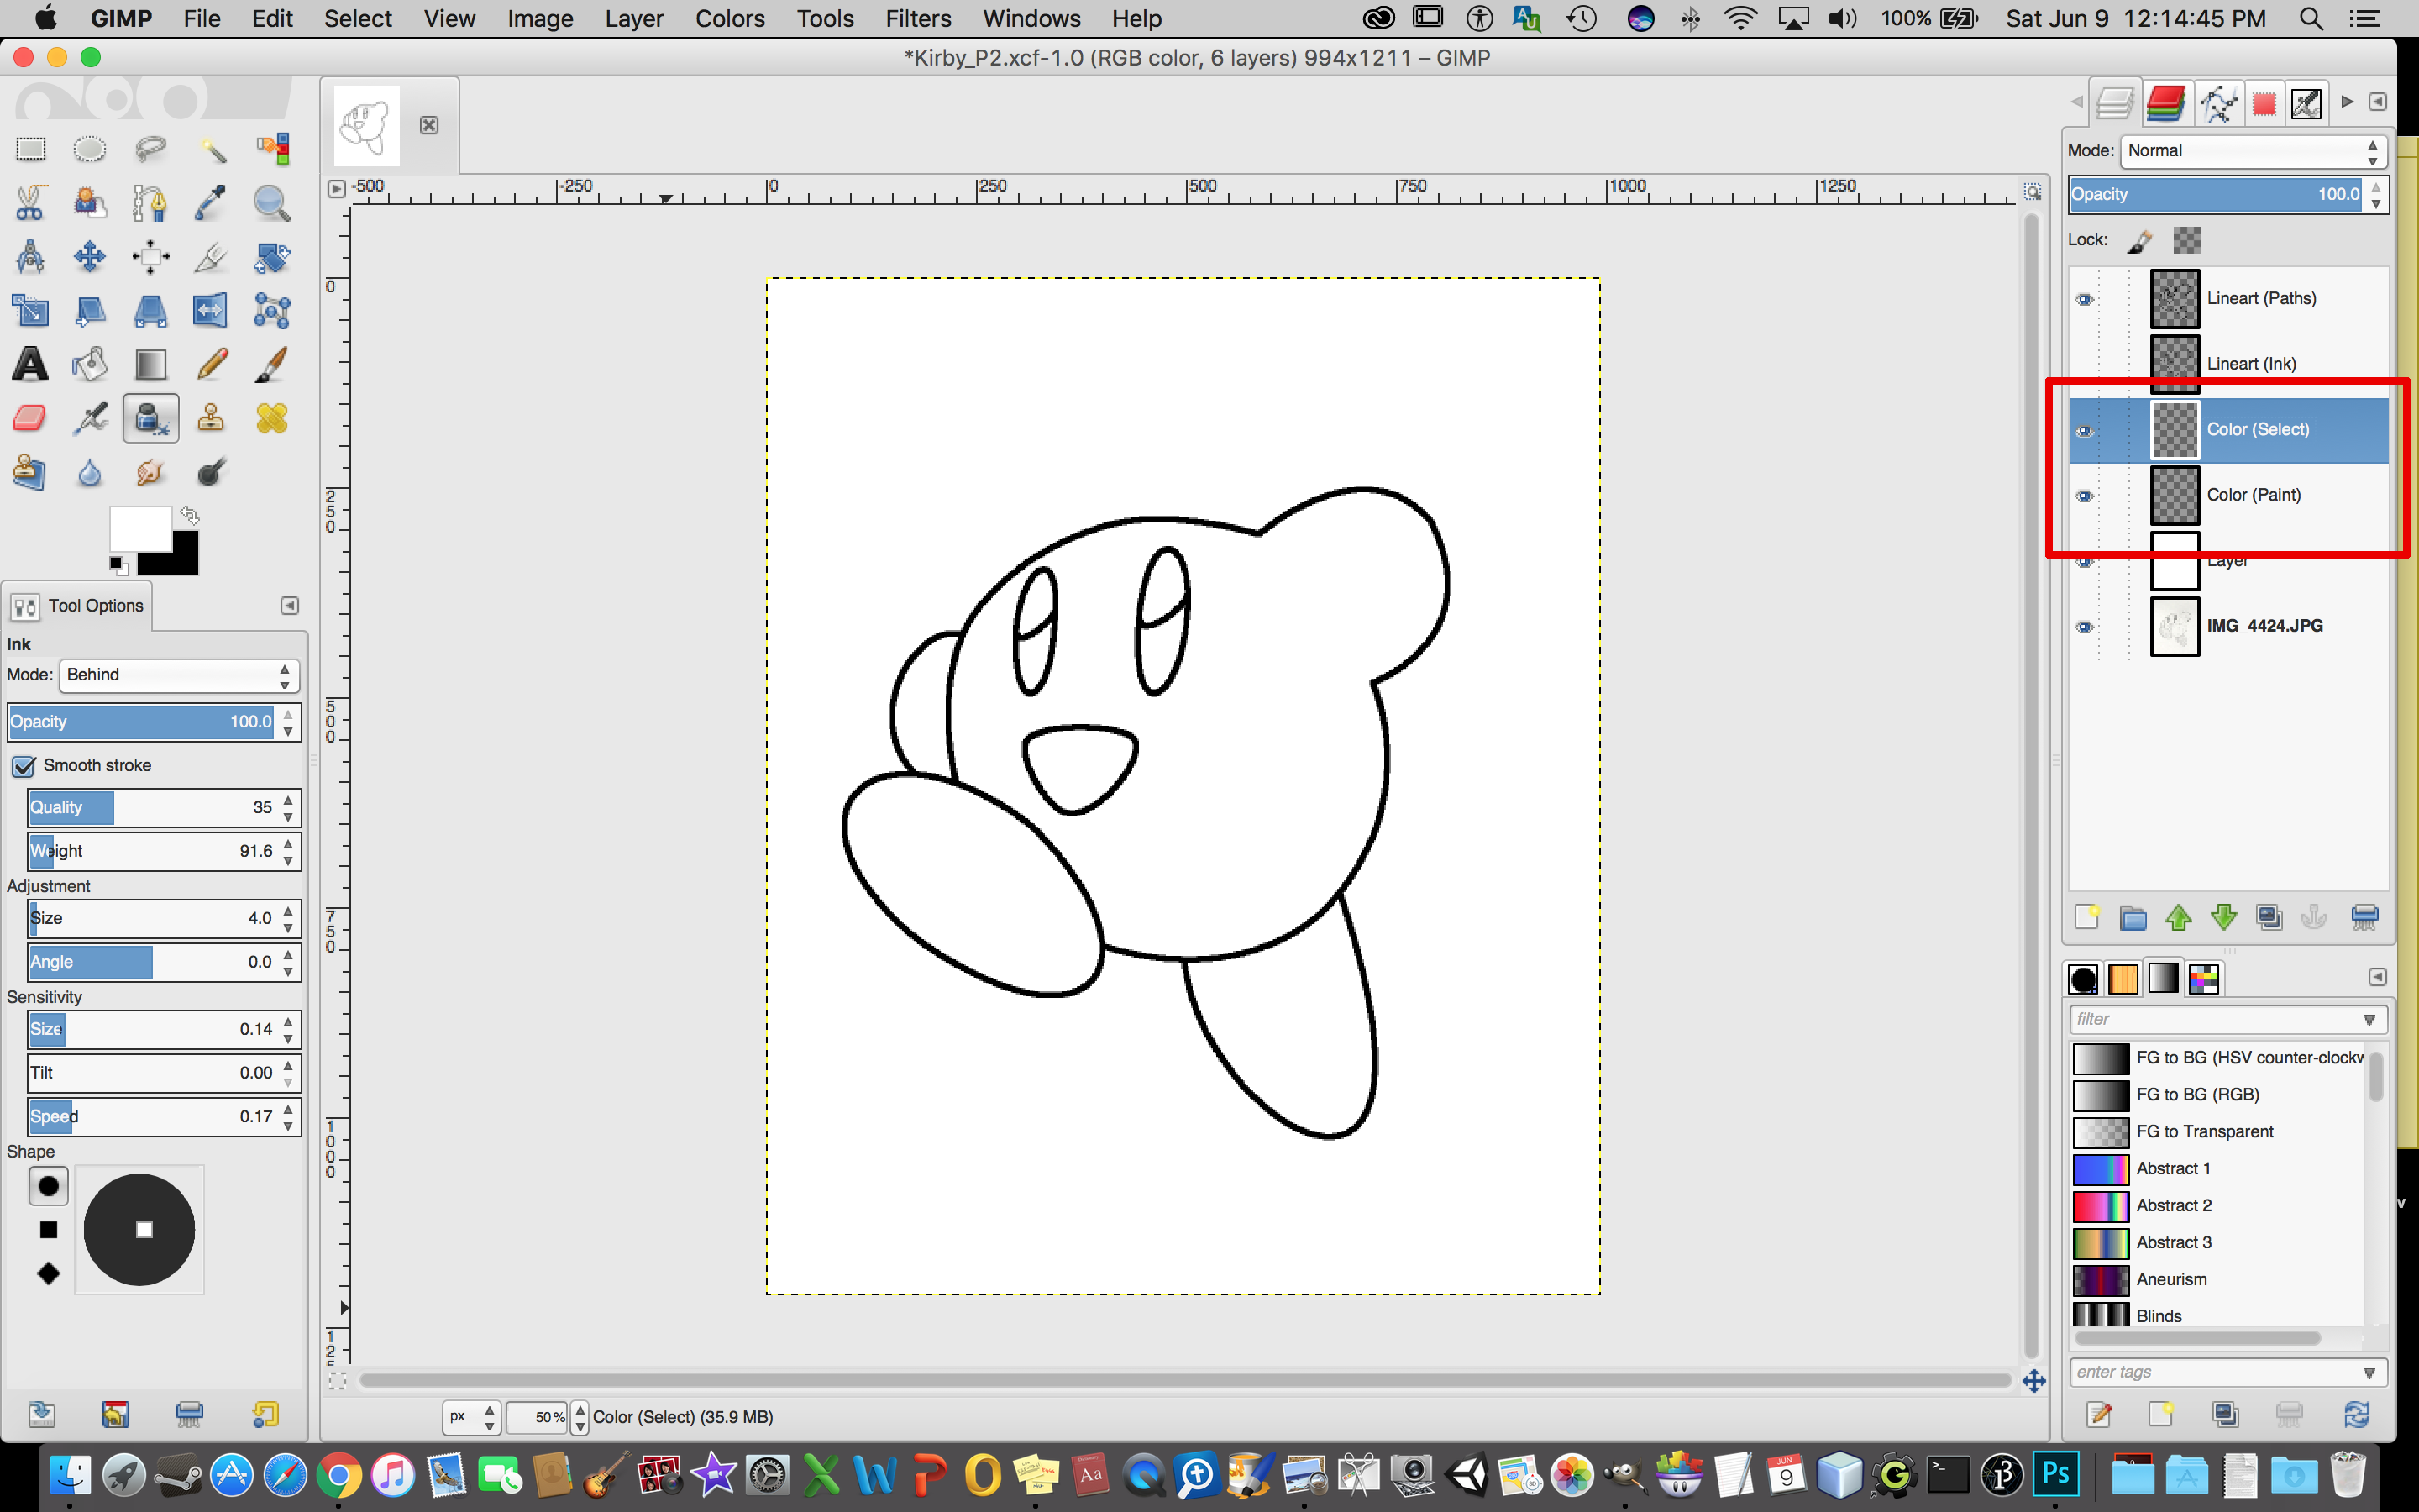The height and width of the screenshot is (1512, 2419).
Task: Raise the selected layer with up arrow
Action: (2178, 917)
